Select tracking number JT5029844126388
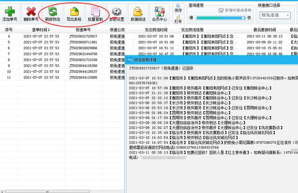The image size is (298, 193). pos(83,66)
